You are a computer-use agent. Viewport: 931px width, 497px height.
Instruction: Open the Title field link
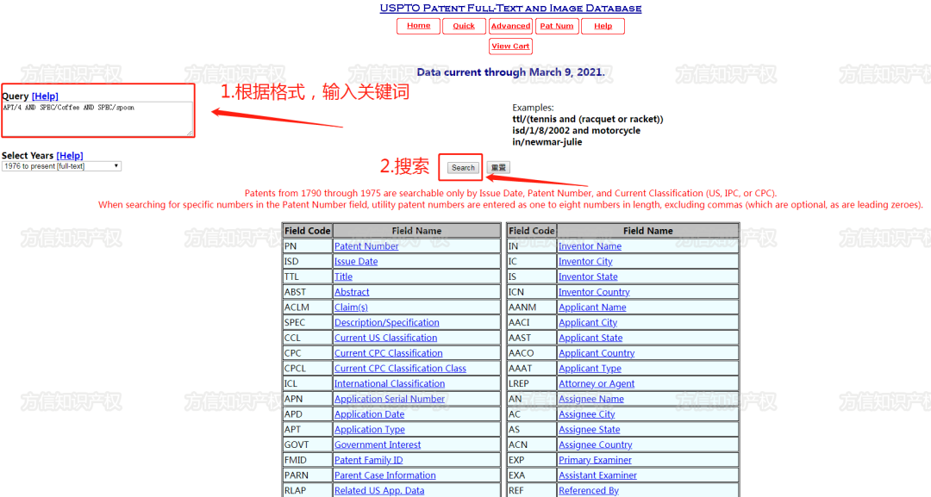pyautogui.click(x=343, y=277)
